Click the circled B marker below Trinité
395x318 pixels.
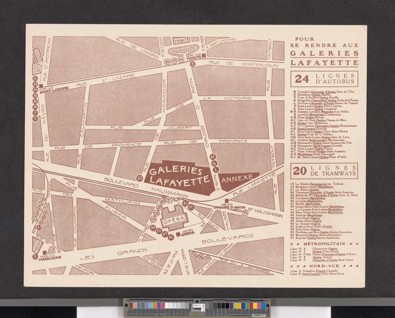[x=193, y=64]
